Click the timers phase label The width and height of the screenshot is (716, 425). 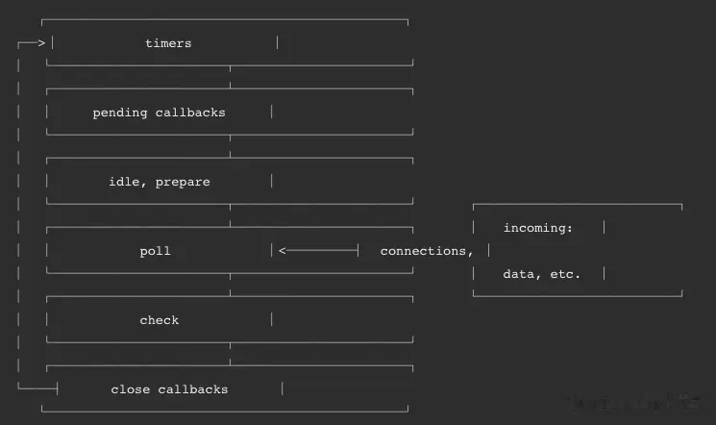(168, 43)
